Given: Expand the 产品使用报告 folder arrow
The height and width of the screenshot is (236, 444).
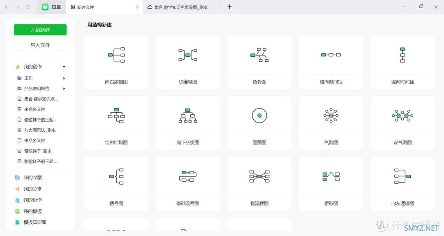Looking at the screenshot, I should (64, 89).
